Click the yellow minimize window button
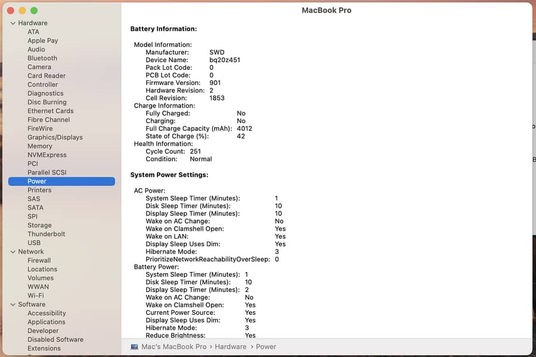The image size is (536, 357). 22,11
